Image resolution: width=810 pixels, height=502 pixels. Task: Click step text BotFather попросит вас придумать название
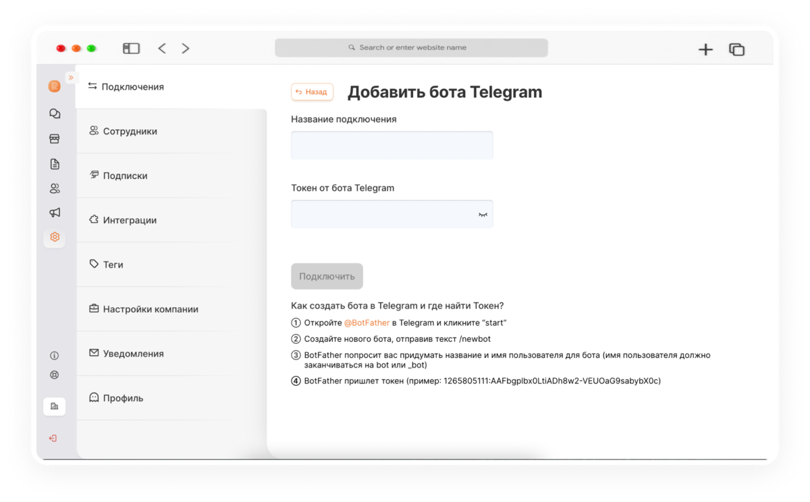tap(507, 360)
